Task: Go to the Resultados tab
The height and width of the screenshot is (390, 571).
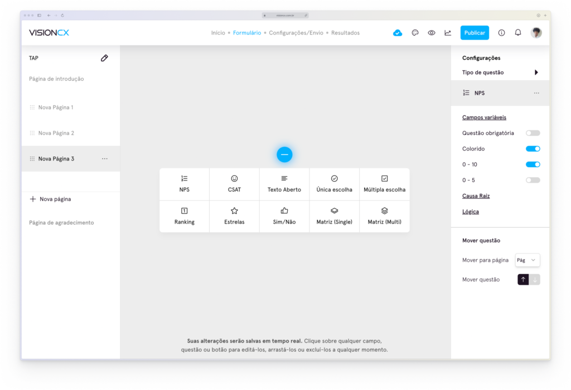Action: tap(345, 33)
